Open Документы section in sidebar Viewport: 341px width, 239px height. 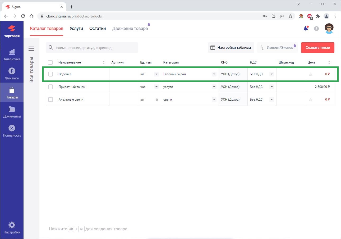pos(12,111)
